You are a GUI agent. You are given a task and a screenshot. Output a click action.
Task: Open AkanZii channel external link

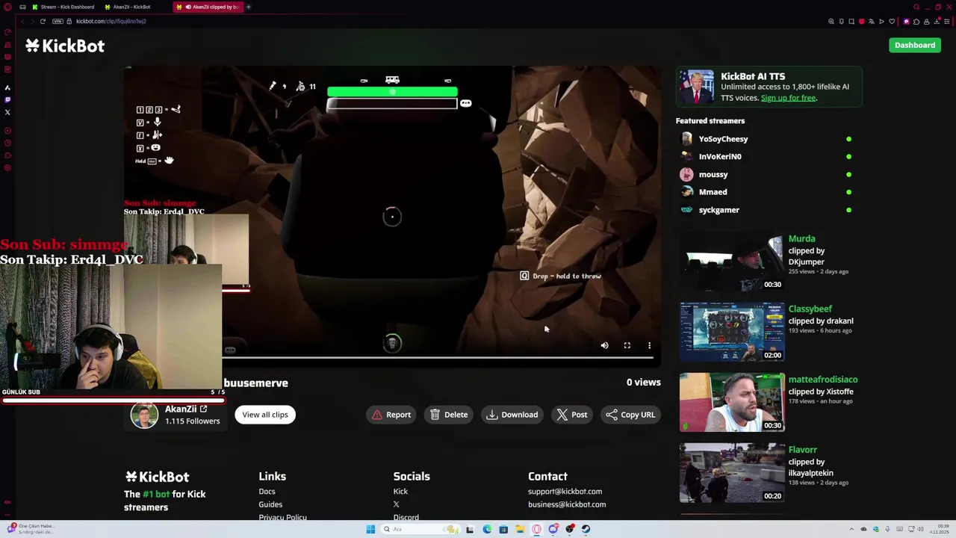pos(203,409)
